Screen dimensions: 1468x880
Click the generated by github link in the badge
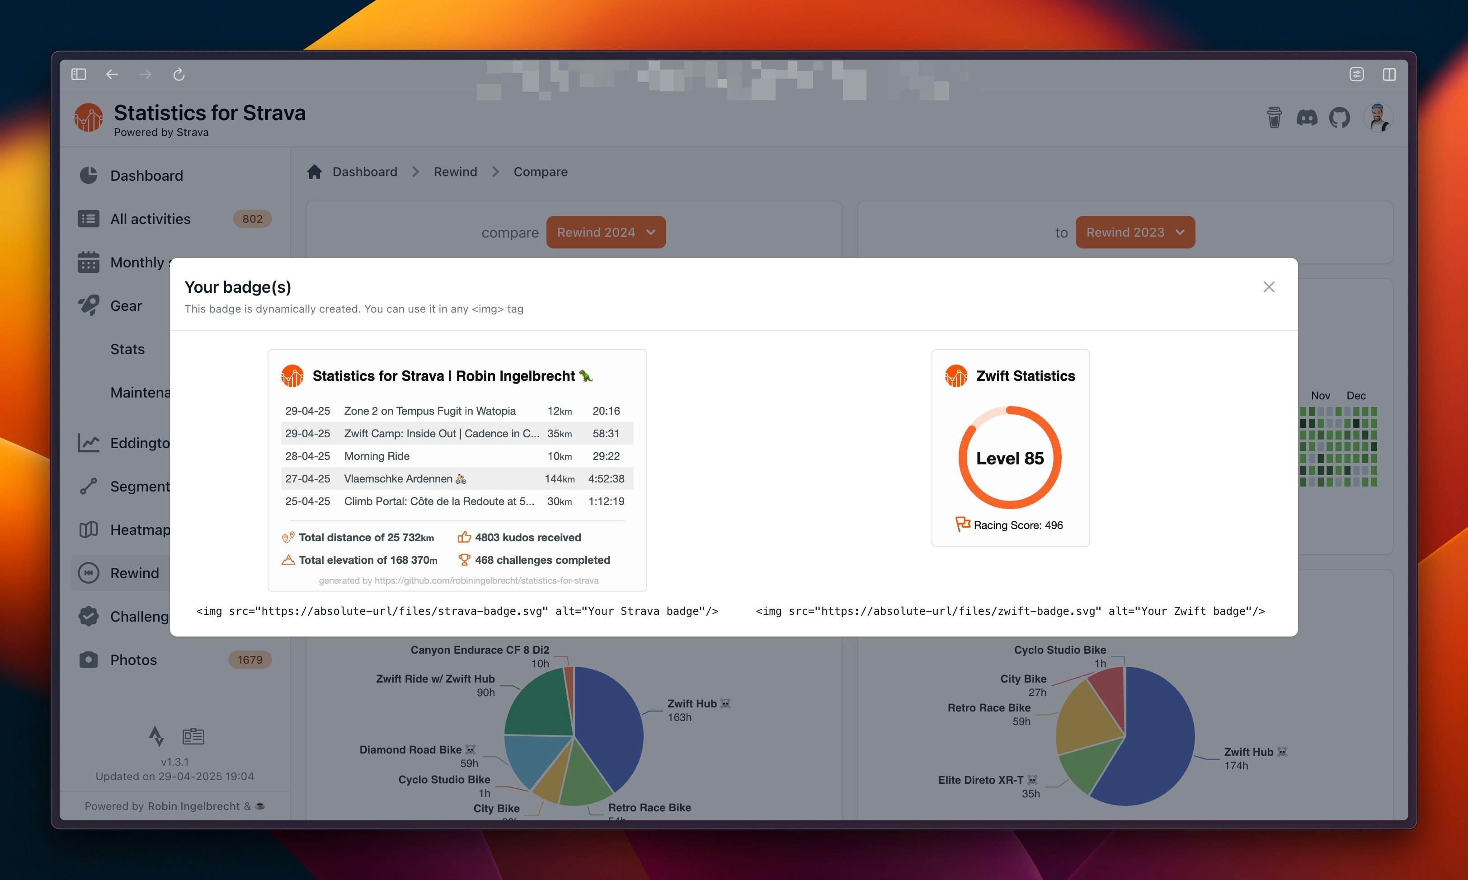458,580
